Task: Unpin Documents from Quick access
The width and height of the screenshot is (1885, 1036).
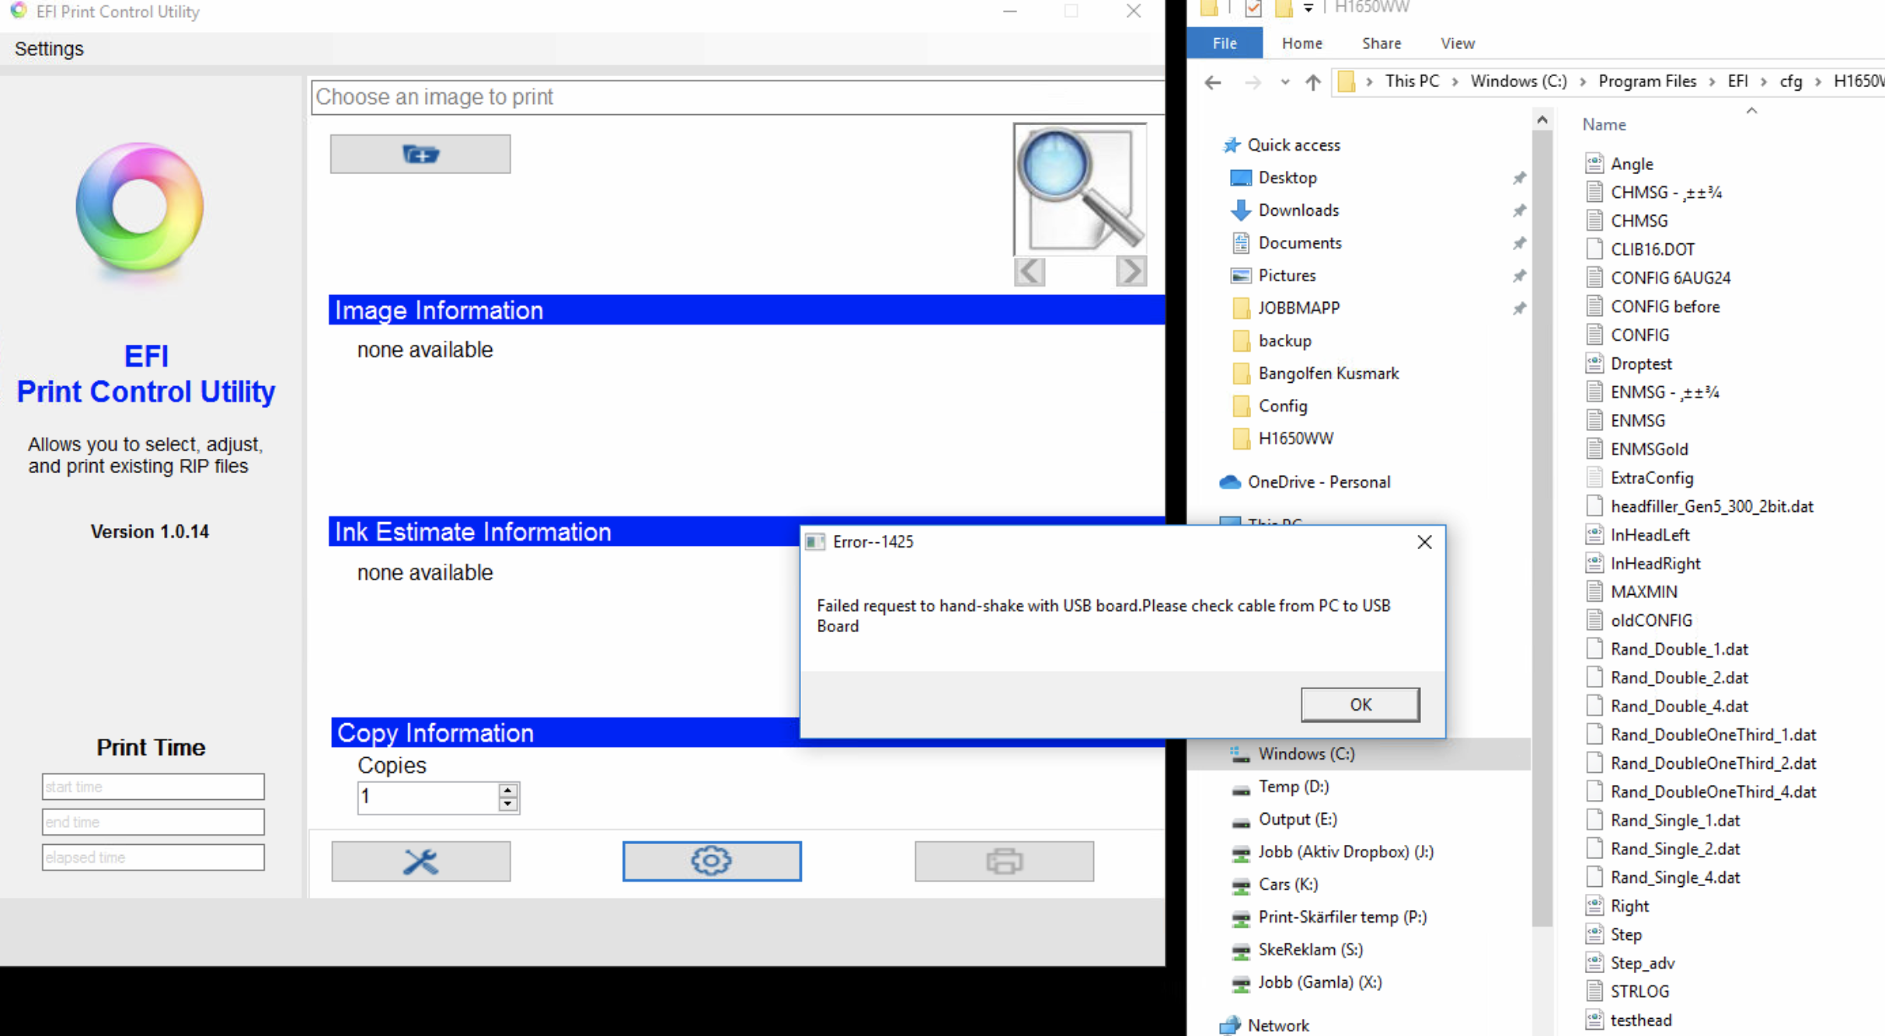Action: [x=1520, y=243]
